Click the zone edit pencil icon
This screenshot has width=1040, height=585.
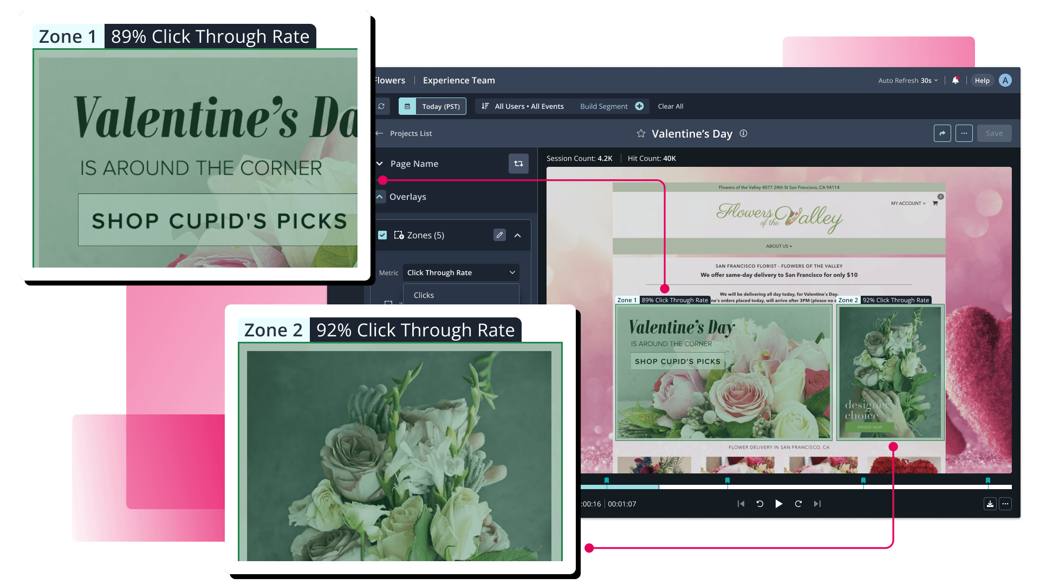pos(499,235)
